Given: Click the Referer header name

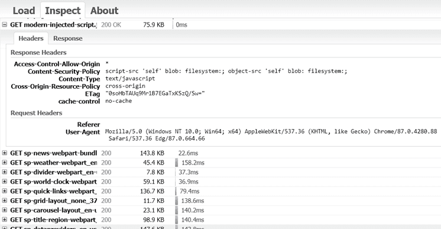Looking at the screenshot, I should (x=89, y=124).
